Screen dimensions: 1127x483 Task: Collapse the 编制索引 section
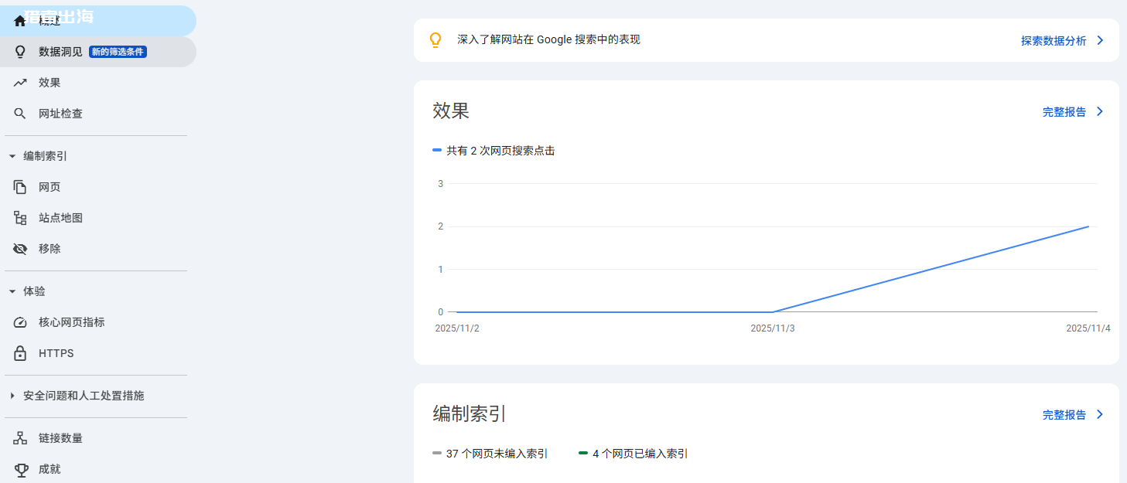(x=11, y=155)
